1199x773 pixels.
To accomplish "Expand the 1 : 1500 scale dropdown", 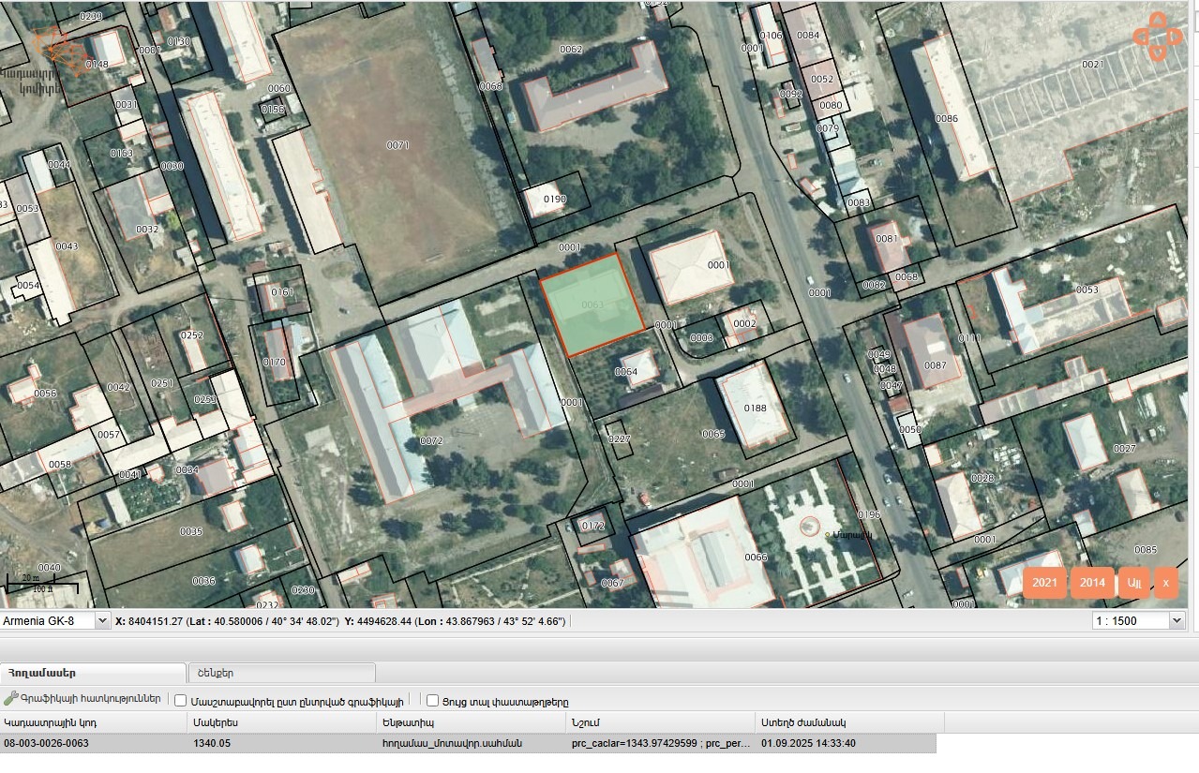I will 1139,621.
